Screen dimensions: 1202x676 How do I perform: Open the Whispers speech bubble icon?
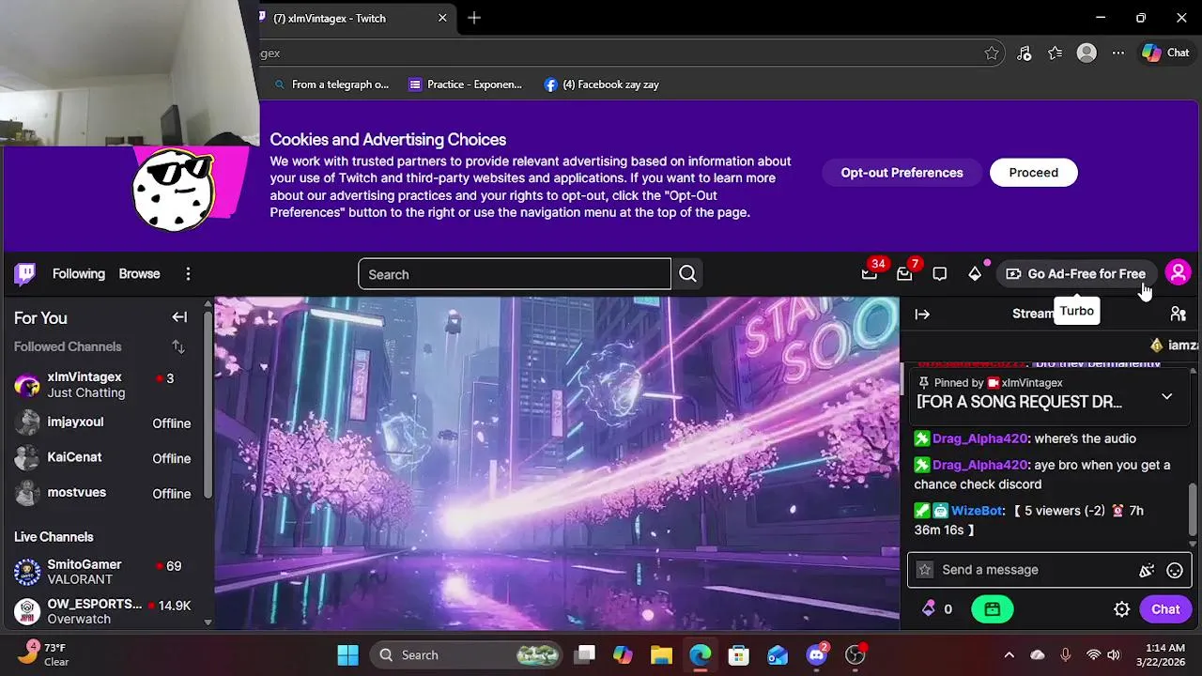[x=940, y=274]
